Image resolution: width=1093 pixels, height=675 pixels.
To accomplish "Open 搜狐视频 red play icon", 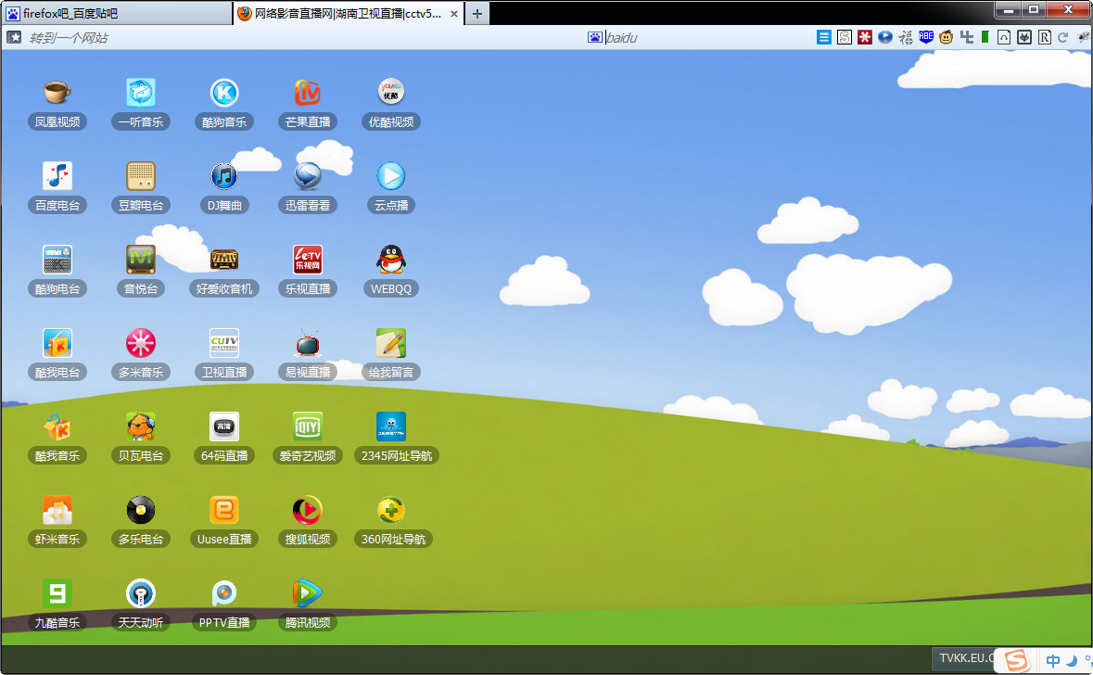I will [x=308, y=511].
